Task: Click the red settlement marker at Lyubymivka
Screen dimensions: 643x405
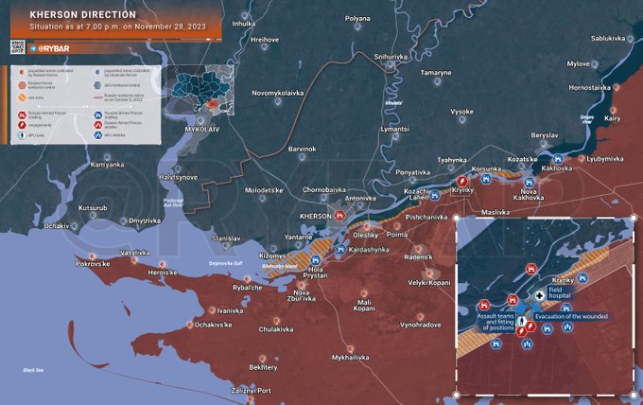Action: click(x=582, y=158)
